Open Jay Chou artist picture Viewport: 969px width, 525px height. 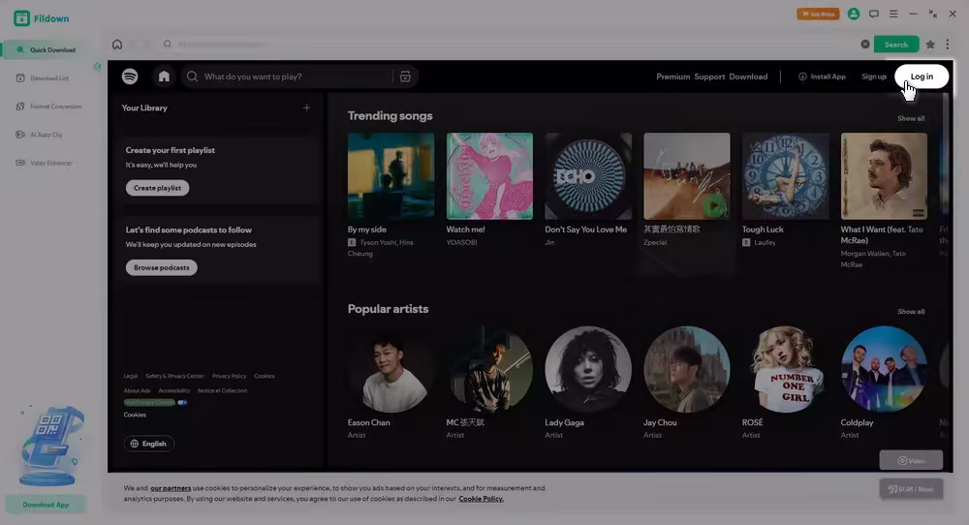(x=687, y=369)
